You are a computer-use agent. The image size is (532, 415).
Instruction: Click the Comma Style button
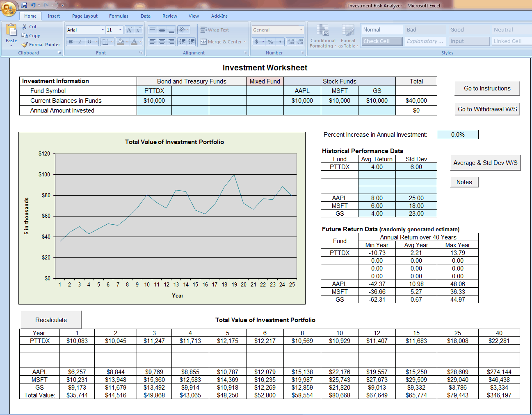pyautogui.click(x=280, y=42)
